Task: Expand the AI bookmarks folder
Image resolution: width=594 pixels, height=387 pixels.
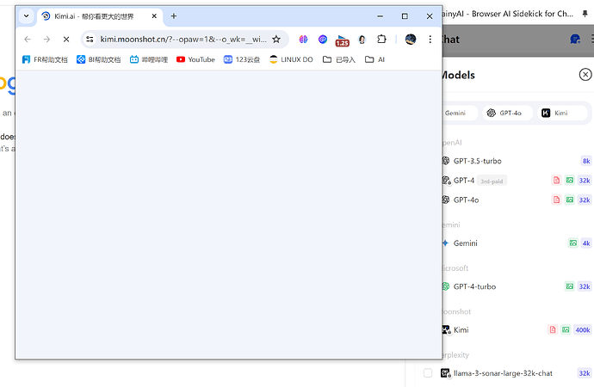Action: [374, 59]
